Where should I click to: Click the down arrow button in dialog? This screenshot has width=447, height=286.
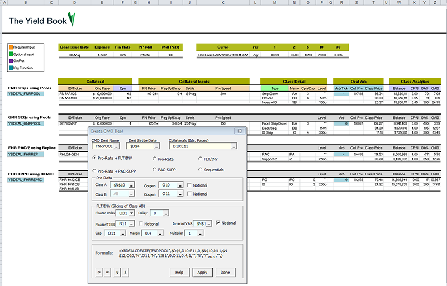click(x=125, y=272)
